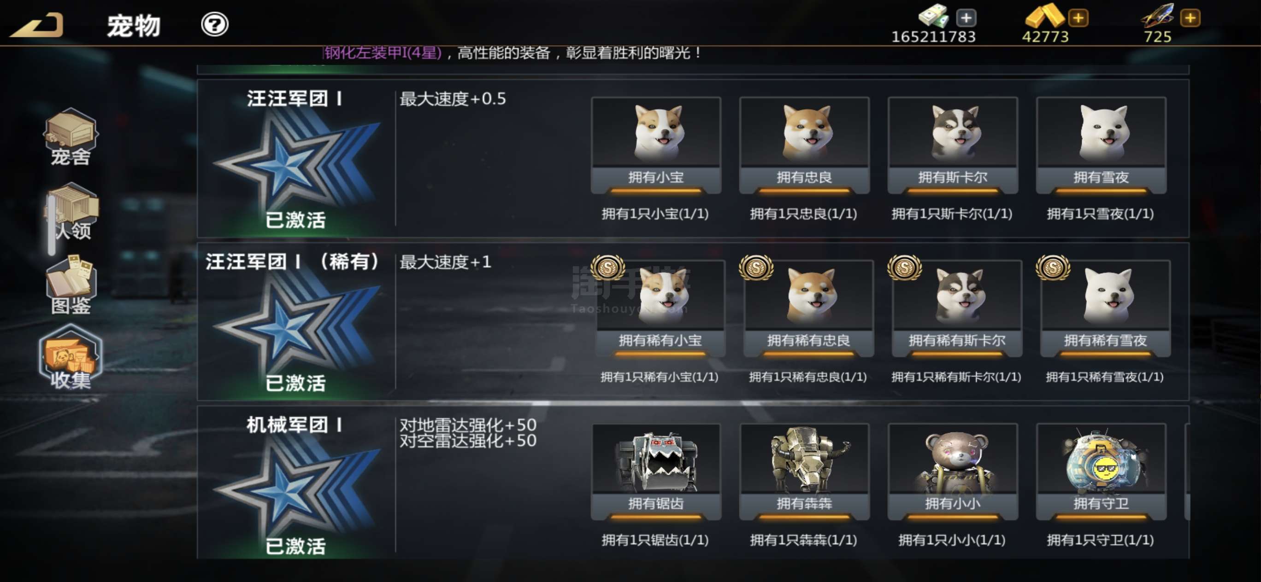Screen dimensions: 1261x582
Task: Open the help question mark icon
Action: click(214, 24)
